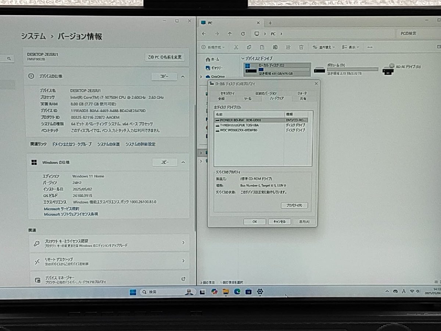Open File Explorer from the taskbar
The image size is (441, 331).
tap(226, 292)
